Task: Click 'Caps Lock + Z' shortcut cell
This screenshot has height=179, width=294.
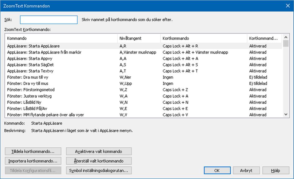Action: 175,90
